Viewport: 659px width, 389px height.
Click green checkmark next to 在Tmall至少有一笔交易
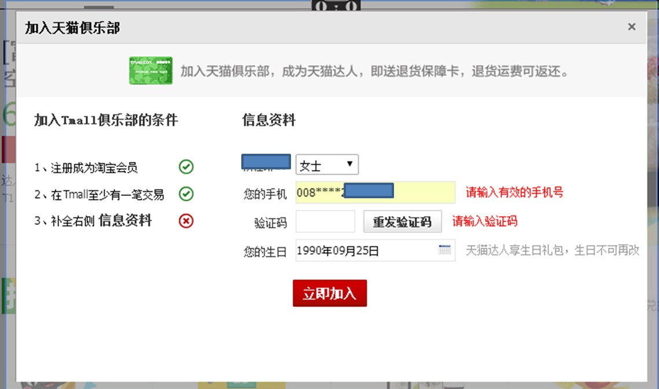point(186,194)
